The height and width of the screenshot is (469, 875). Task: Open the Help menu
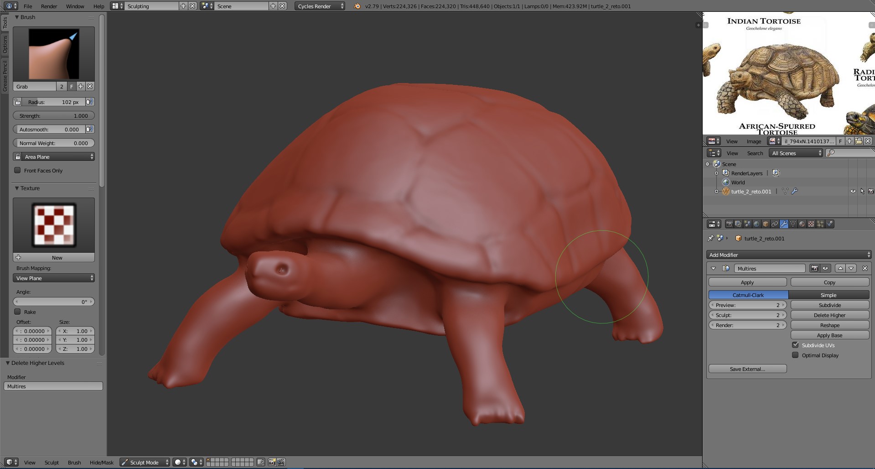click(x=98, y=6)
